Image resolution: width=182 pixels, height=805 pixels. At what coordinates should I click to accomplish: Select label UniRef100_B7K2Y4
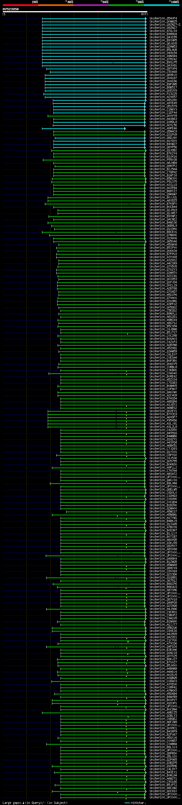tap(163, 153)
